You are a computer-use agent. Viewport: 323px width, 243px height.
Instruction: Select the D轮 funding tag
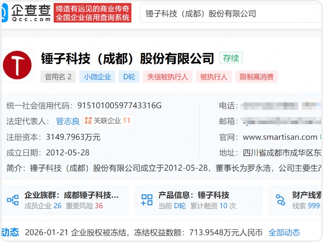pyautogui.click(x=129, y=77)
